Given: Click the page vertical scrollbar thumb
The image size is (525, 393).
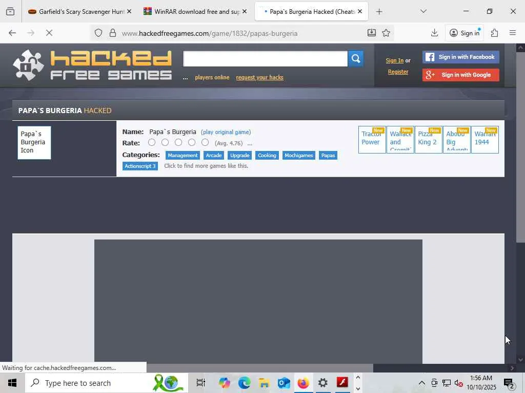Looking at the screenshot, I should [520, 148].
